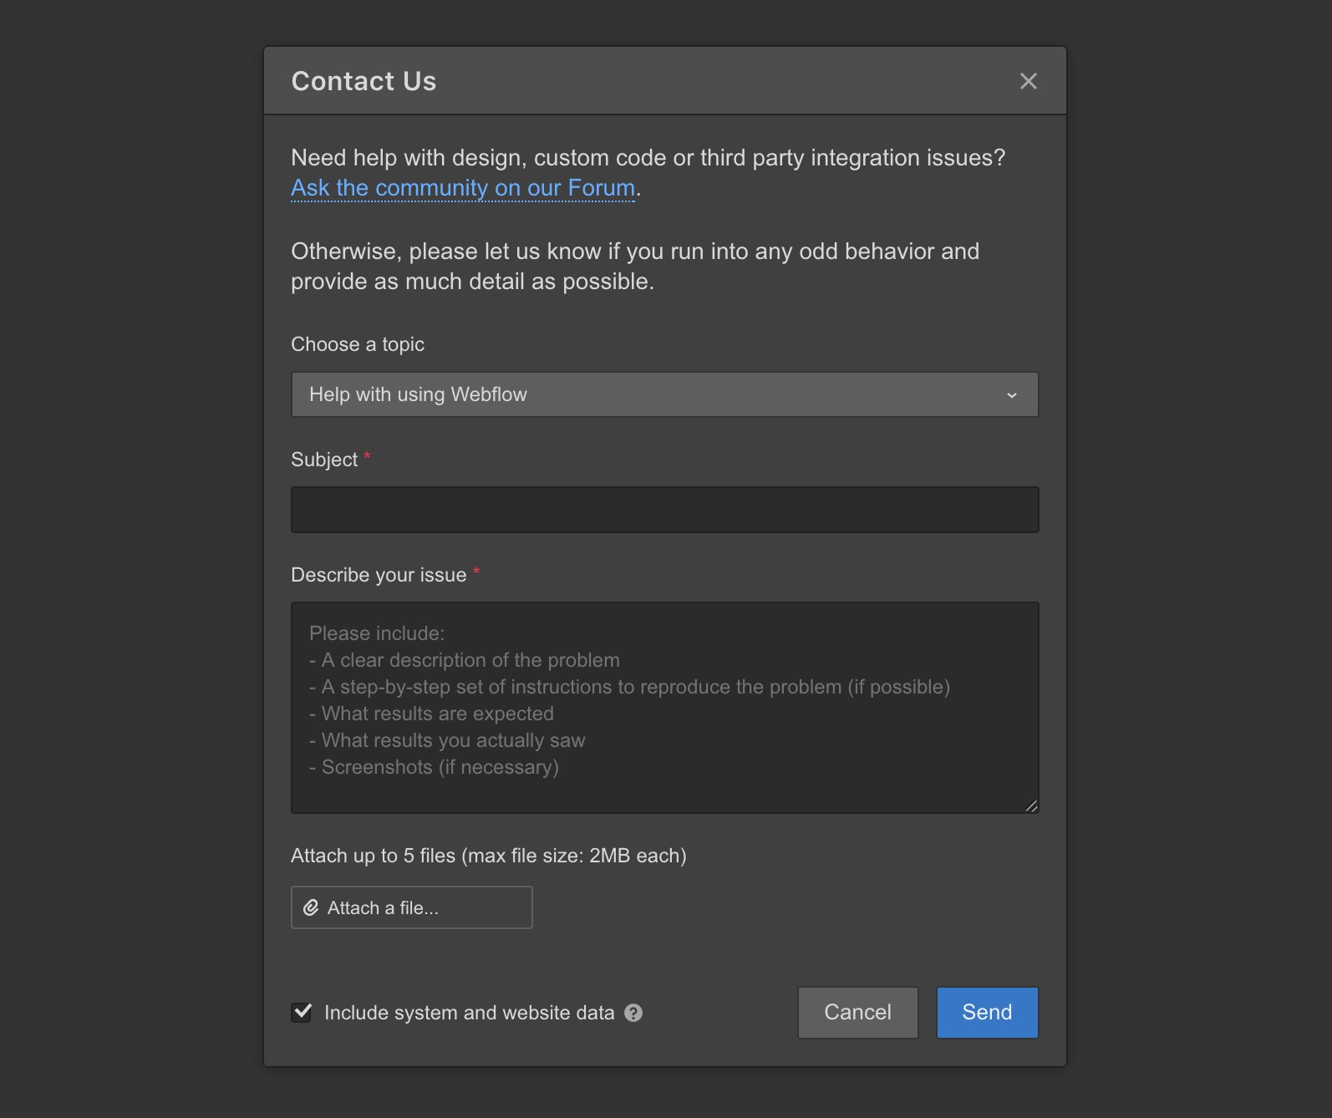Screen dimensions: 1332x1118
Task: Click the chevron arrow on the topic selector
Action: (x=1011, y=395)
